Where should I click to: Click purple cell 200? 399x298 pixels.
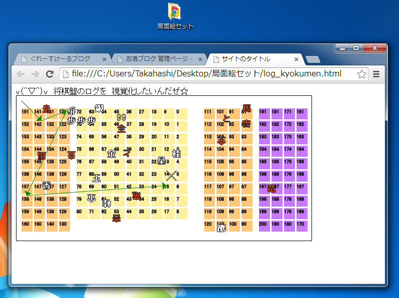point(264,226)
